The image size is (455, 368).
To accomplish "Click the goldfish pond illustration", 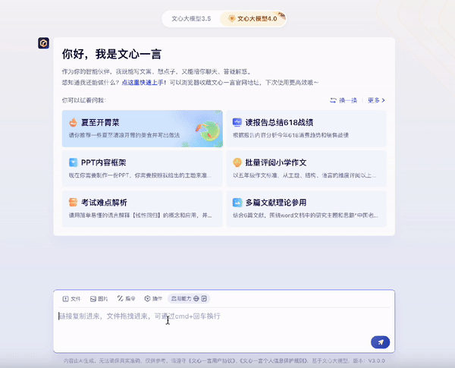I will pyautogui.click(x=208, y=130).
